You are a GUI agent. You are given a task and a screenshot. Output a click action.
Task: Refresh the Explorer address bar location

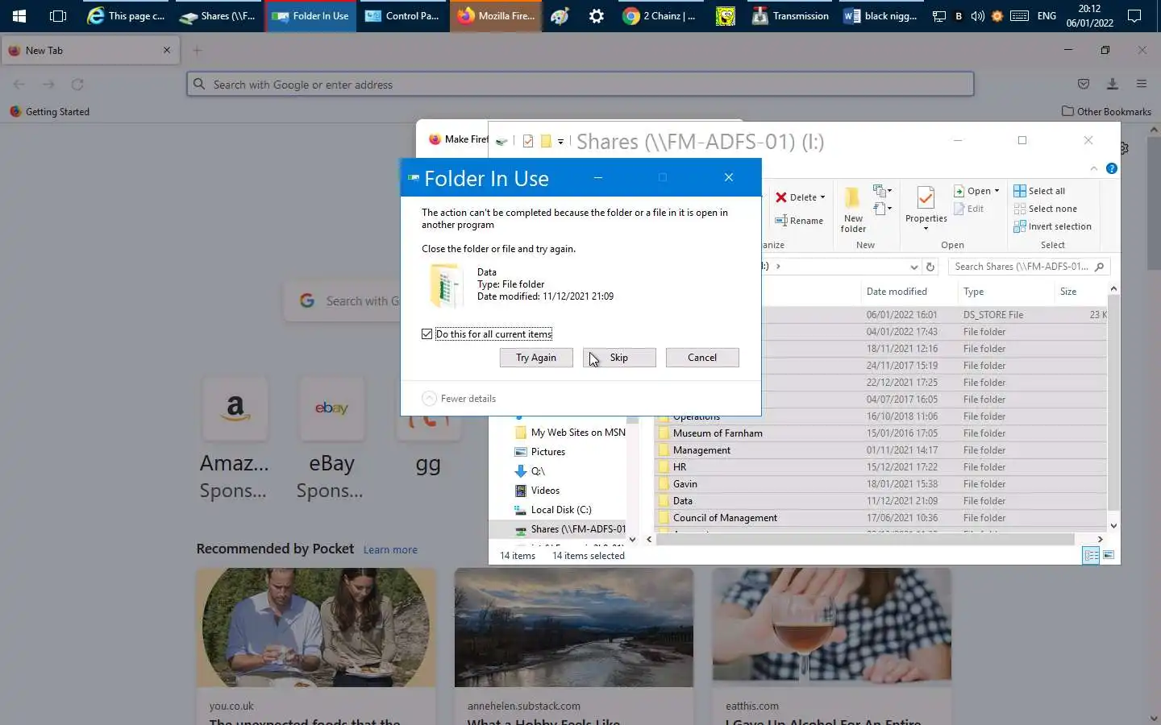point(930,267)
